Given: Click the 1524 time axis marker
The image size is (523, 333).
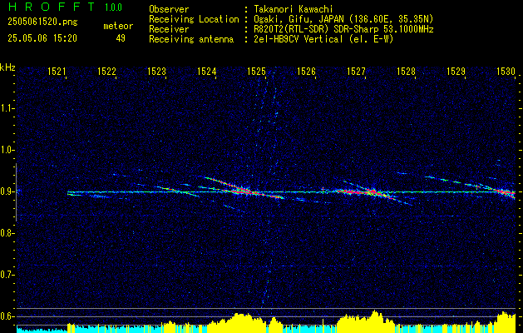Looking at the screenshot, I should click(206, 71).
